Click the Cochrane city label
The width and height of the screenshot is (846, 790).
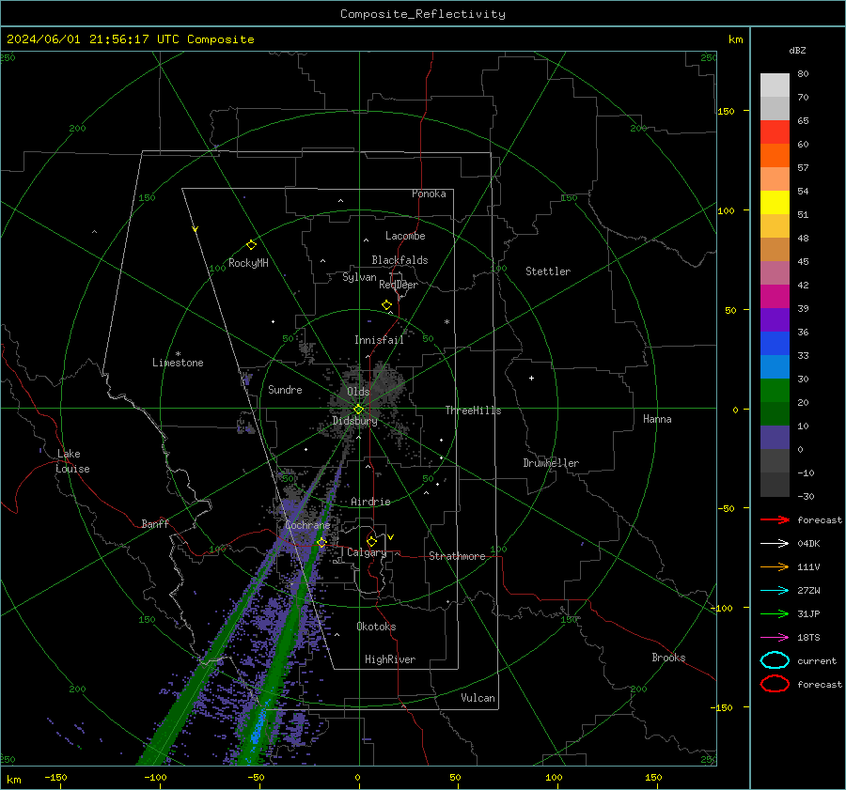(307, 525)
